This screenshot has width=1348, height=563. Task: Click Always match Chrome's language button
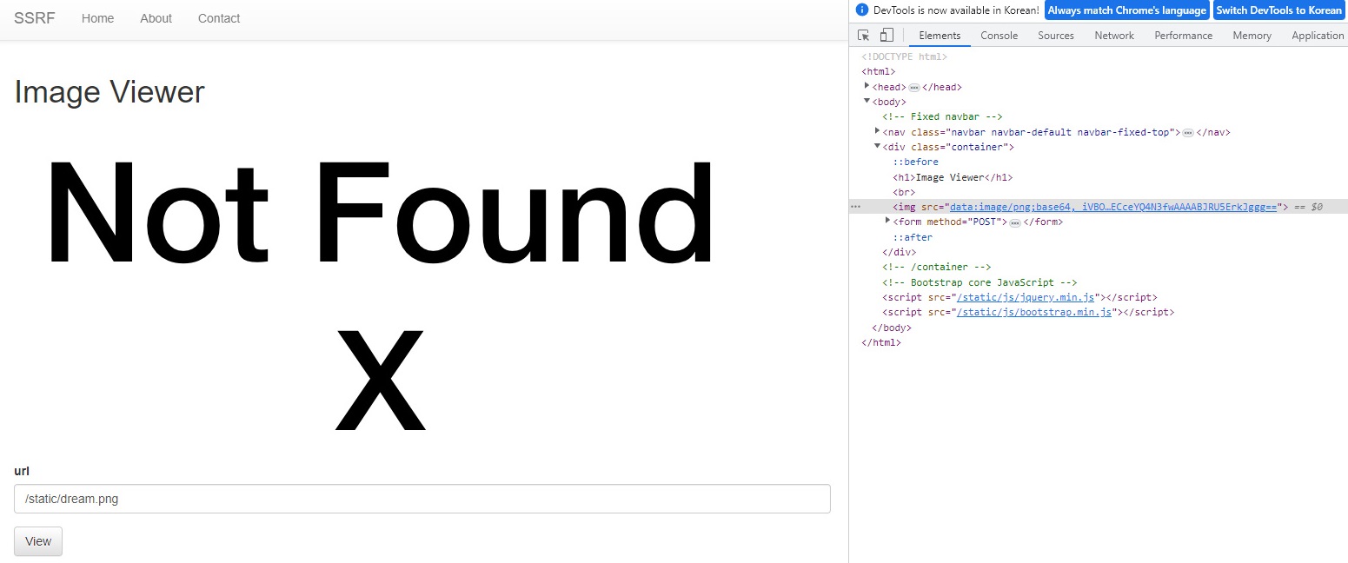[1127, 10]
